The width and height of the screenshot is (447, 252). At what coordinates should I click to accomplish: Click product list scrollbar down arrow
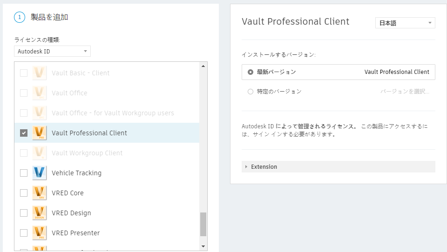[203, 246]
